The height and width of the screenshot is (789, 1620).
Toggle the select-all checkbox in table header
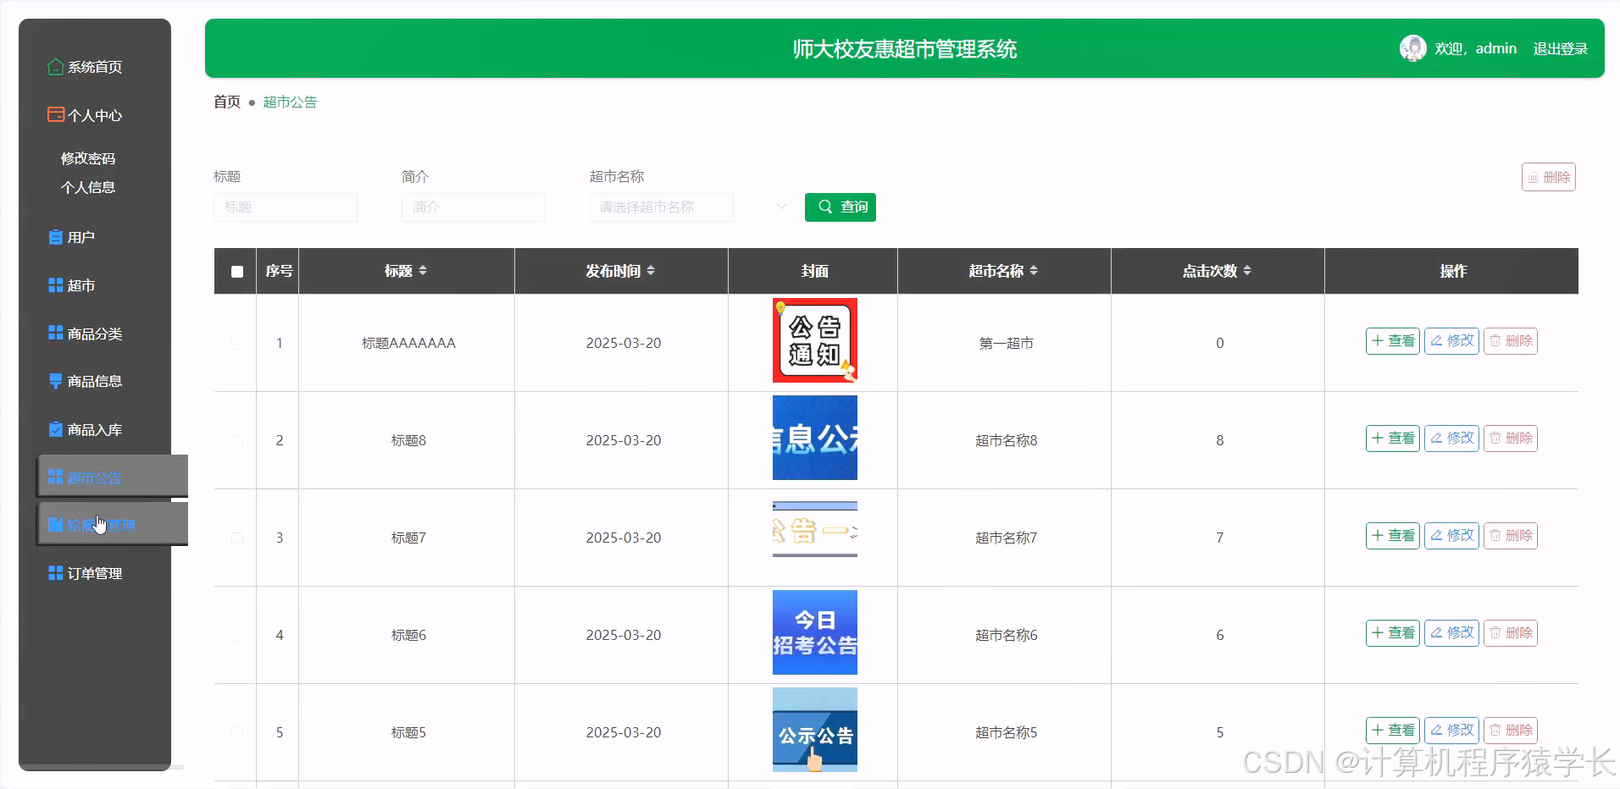[236, 272]
